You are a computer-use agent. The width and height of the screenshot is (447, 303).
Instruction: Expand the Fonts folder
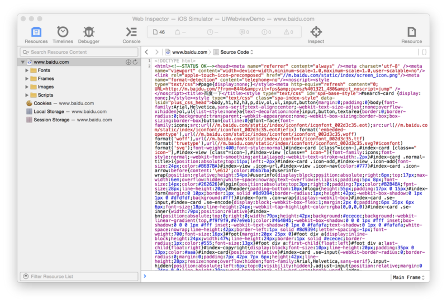27,70
